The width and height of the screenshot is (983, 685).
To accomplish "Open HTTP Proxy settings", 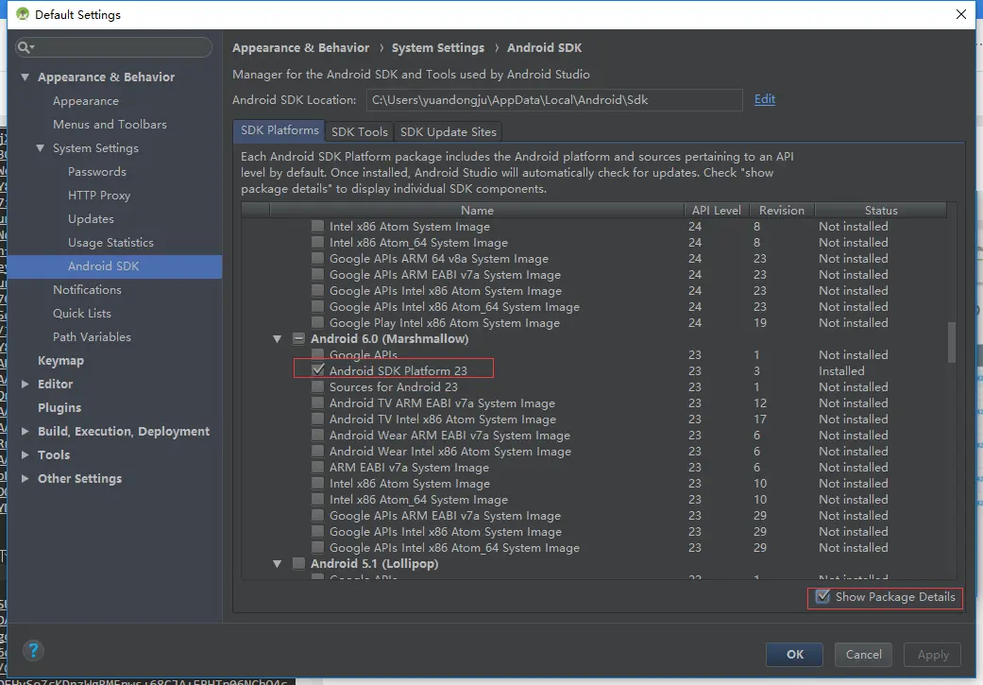I will [x=99, y=195].
